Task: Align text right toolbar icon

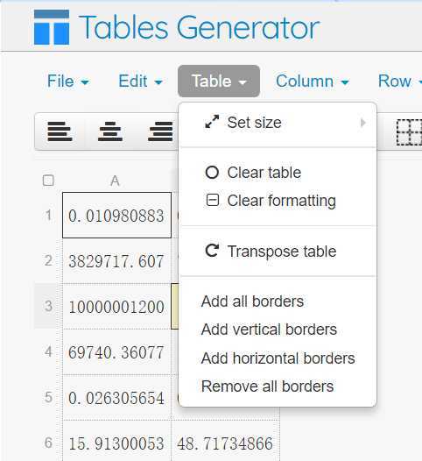Action: pos(160,131)
